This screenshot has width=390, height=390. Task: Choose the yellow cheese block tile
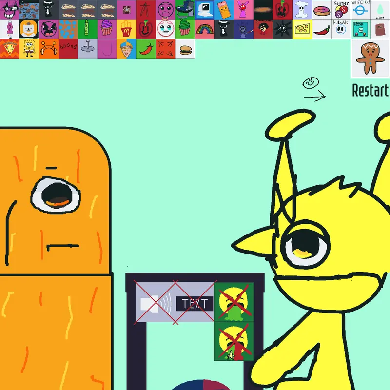[302, 29]
